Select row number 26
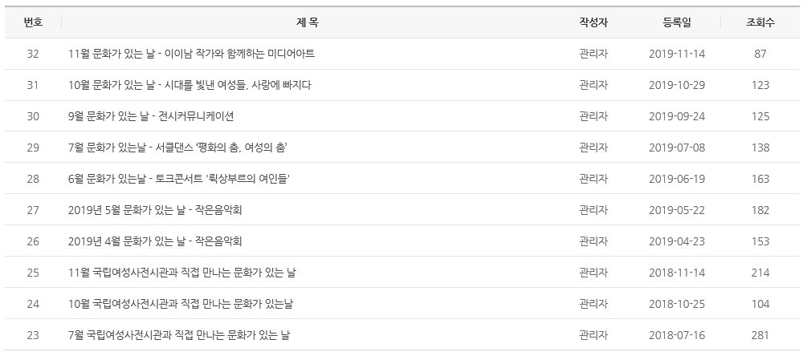The width and height of the screenshot is (807, 360). (x=33, y=241)
